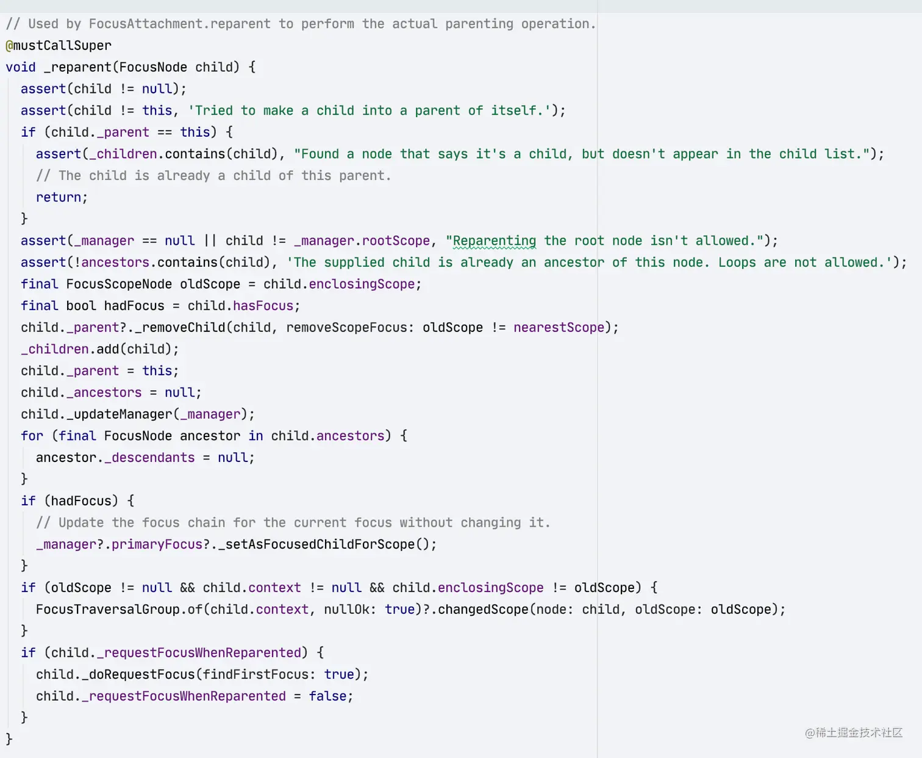Click the 'if (oldScope != null && child.context' condition line
Viewport: 922px width, 758px height.
click(339, 588)
